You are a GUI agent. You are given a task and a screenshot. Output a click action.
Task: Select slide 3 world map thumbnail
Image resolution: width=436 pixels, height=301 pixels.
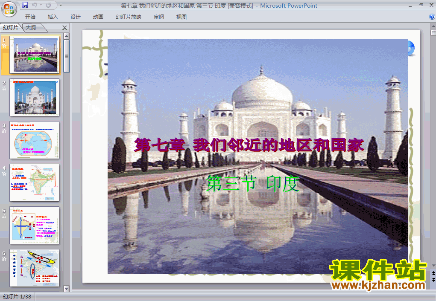pyautogui.click(x=35, y=140)
